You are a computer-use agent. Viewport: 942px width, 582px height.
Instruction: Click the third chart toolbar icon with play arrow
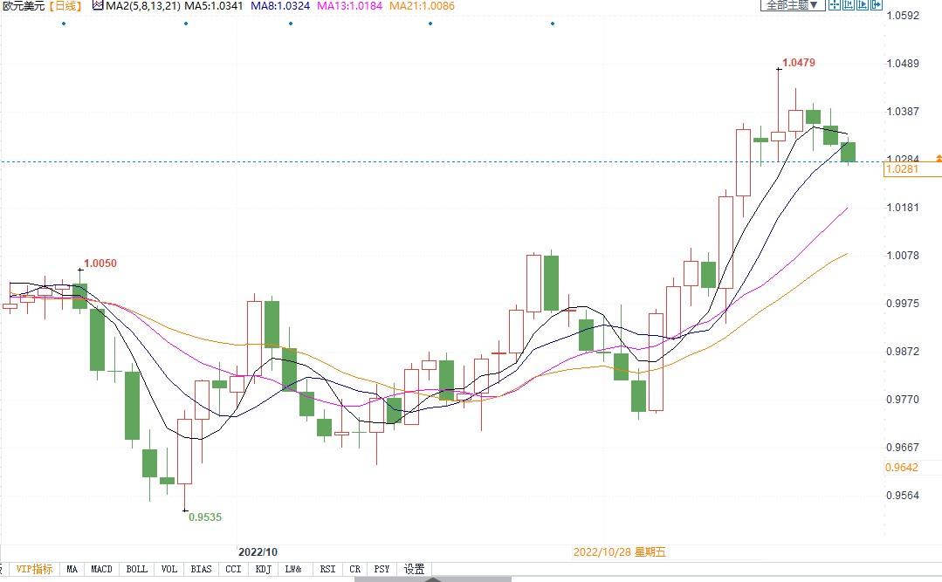click(x=862, y=5)
